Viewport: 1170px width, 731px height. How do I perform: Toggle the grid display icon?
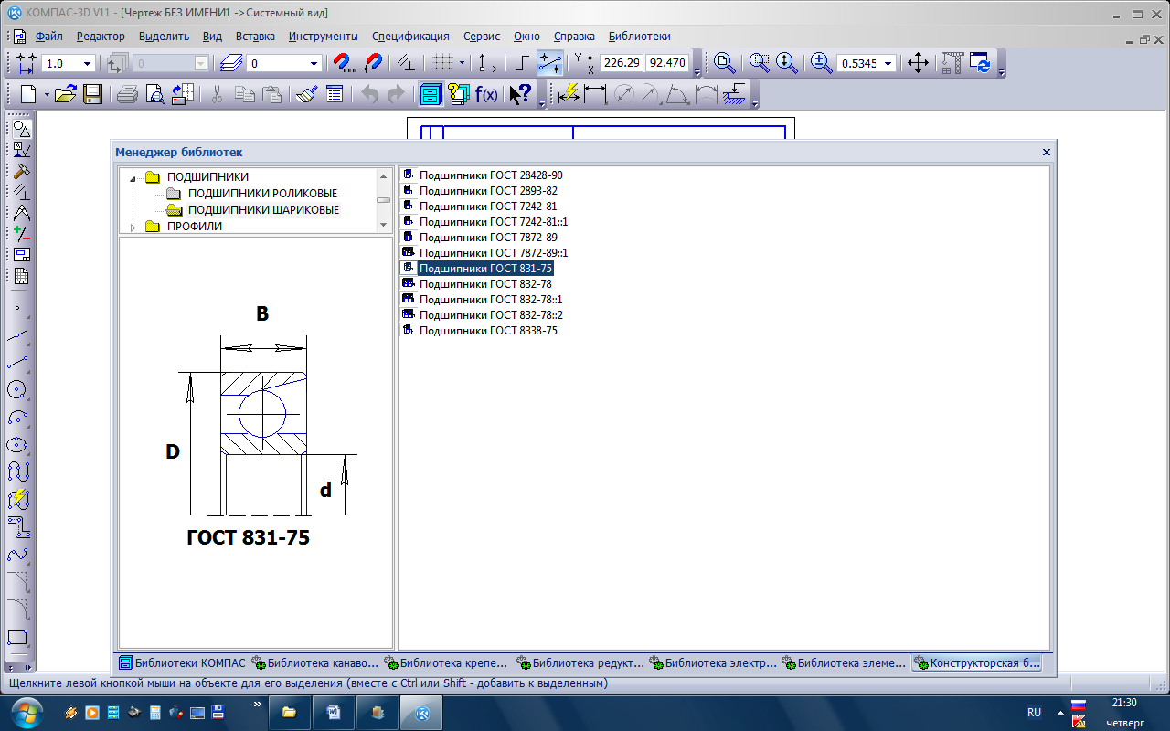click(x=443, y=63)
